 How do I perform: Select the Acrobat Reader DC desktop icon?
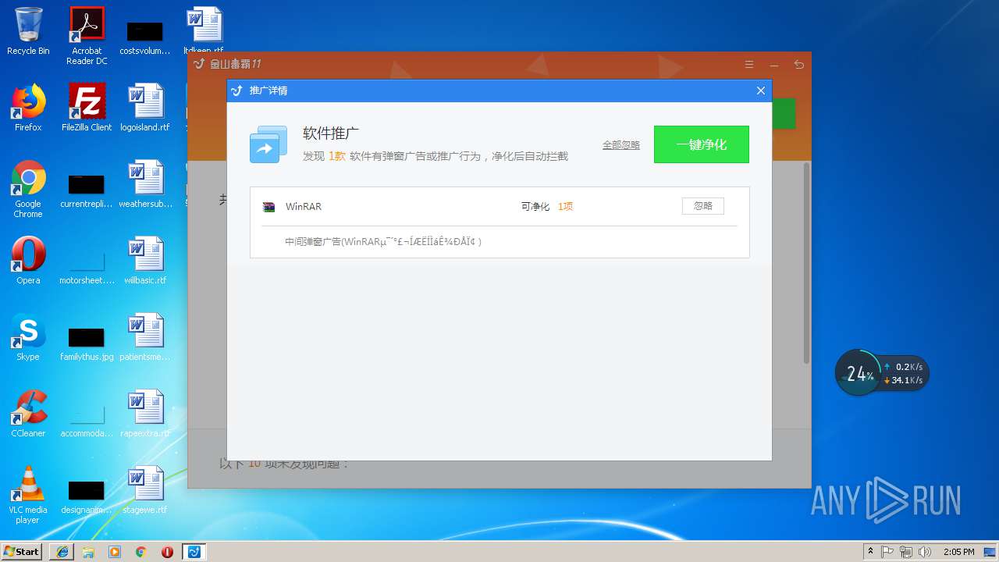click(87, 36)
